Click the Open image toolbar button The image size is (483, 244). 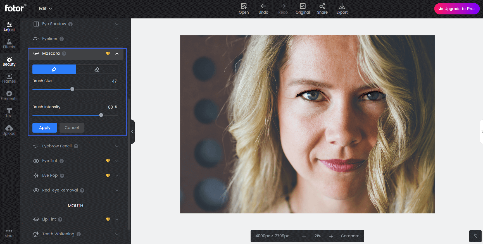coord(244,9)
